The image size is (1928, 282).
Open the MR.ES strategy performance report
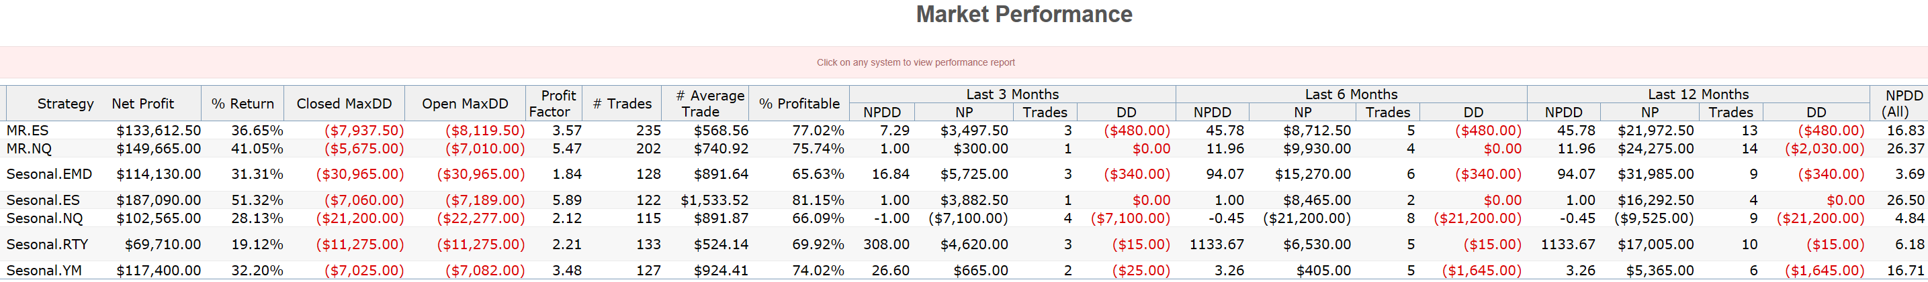(28, 131)
